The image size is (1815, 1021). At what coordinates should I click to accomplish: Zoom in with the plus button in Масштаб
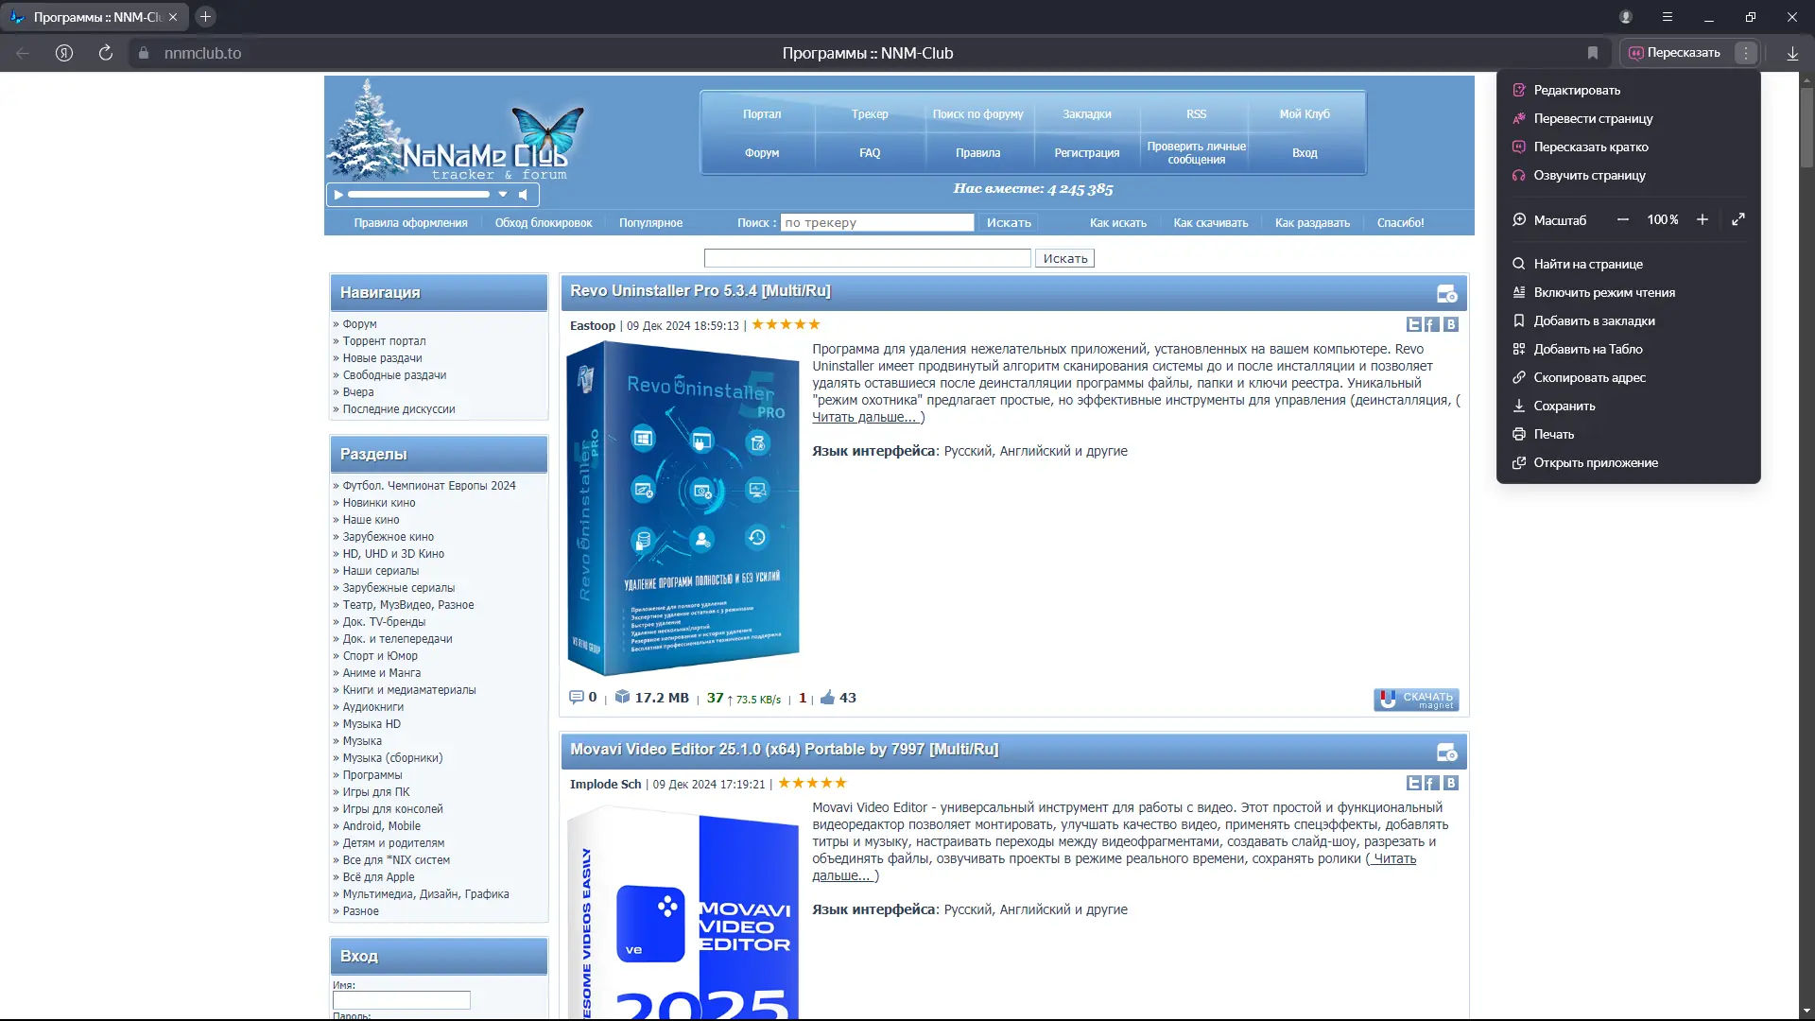(x=1702, y=219)
